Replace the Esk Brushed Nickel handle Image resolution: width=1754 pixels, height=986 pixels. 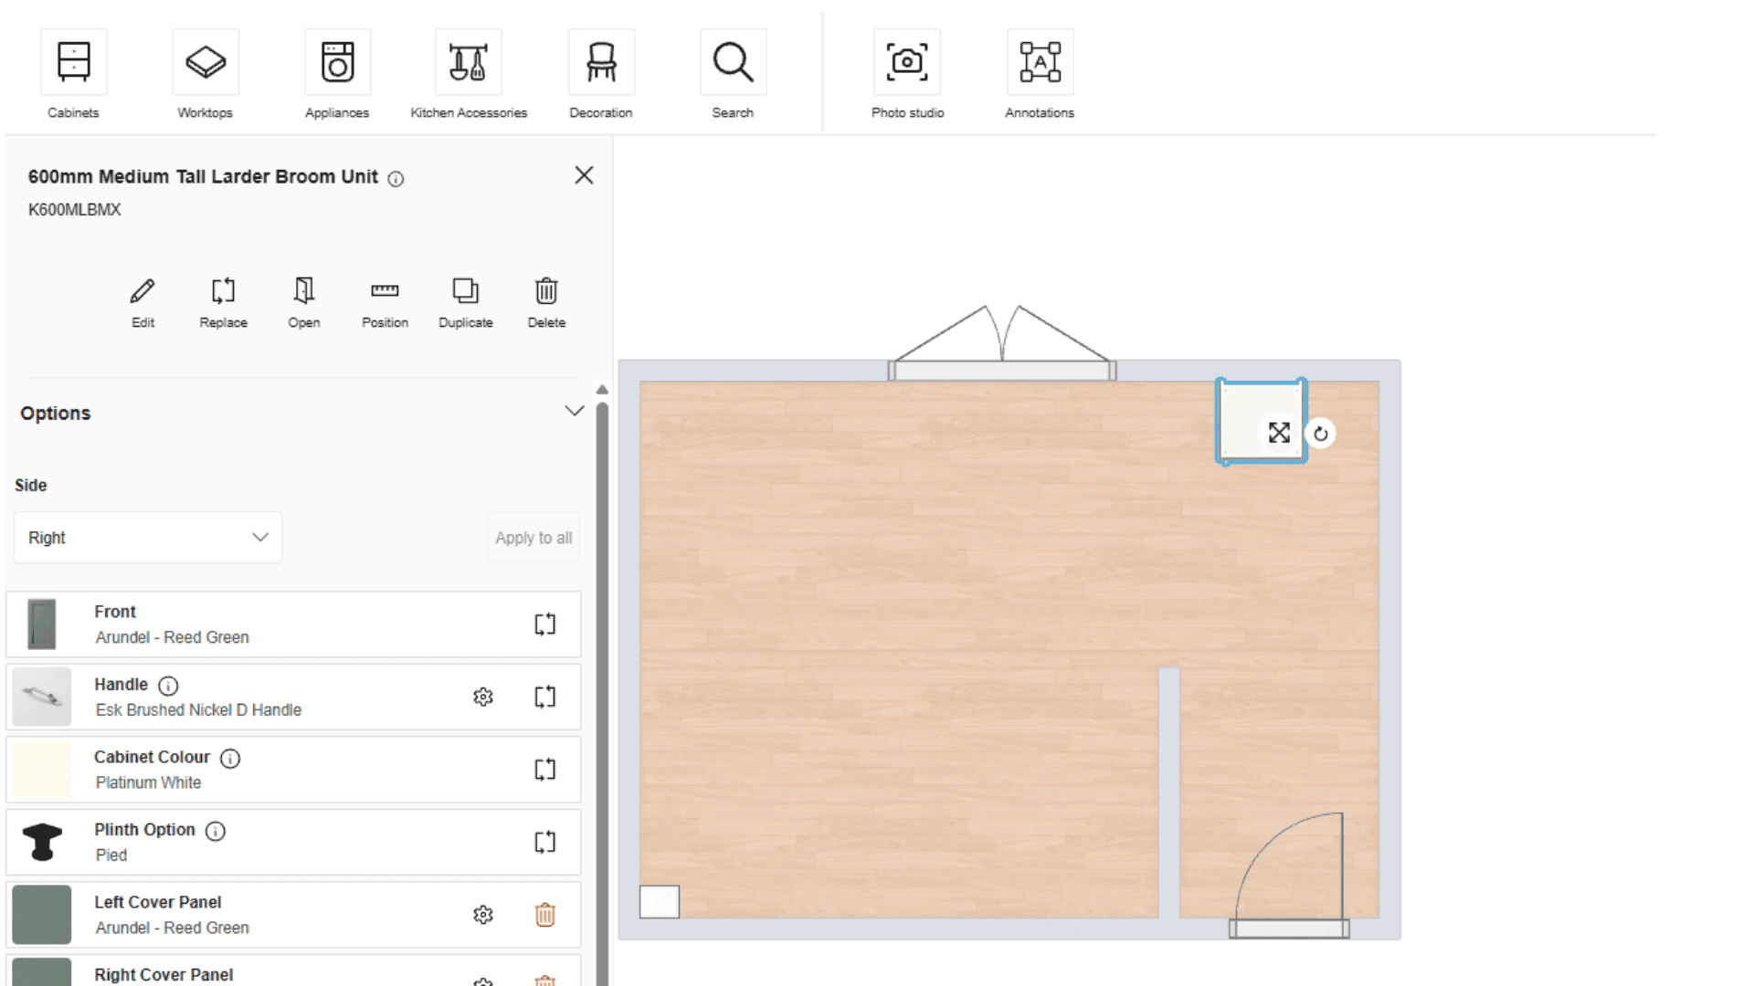(545, 698)
